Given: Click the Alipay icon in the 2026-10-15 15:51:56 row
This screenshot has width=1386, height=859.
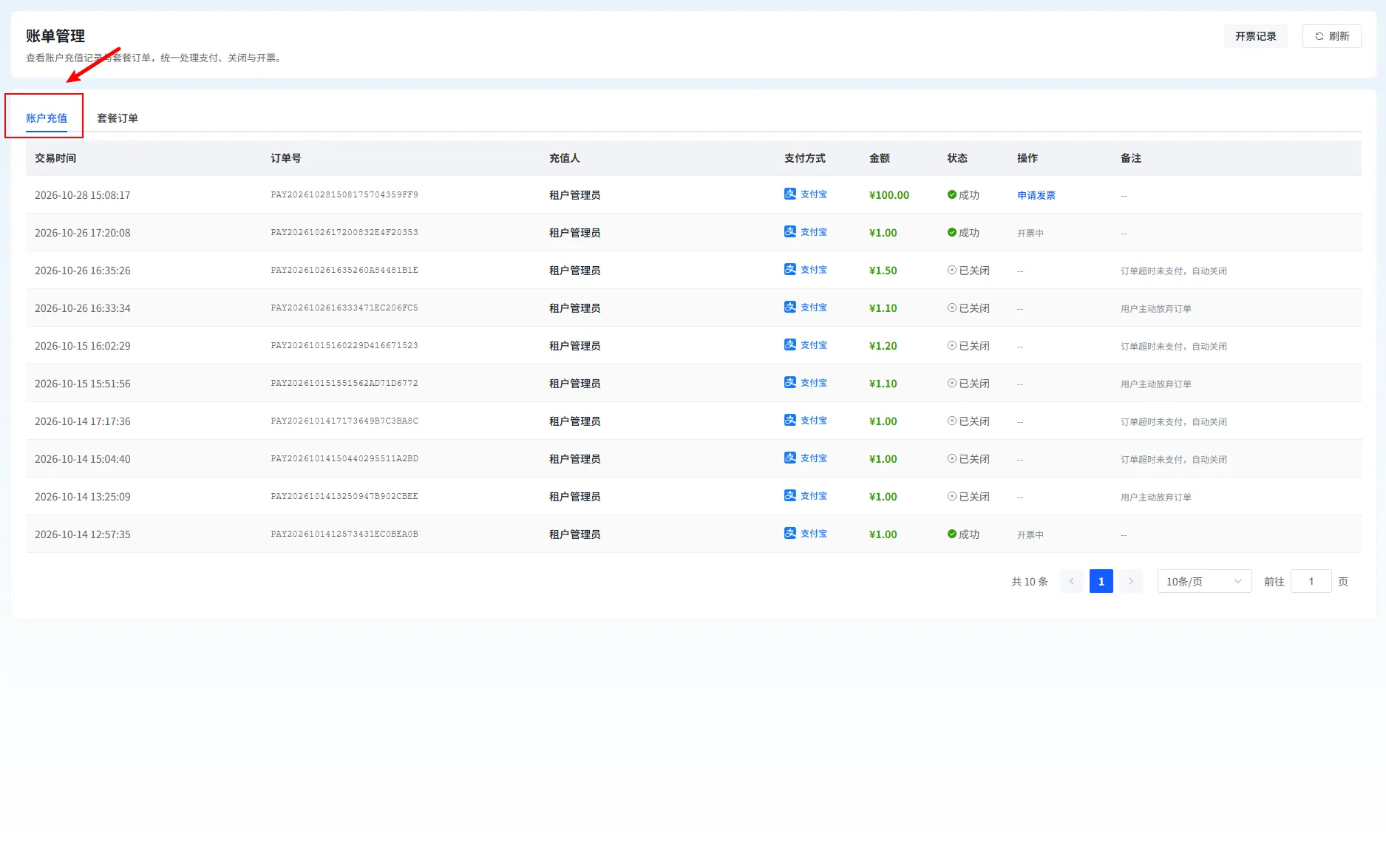Looking at the screenshot, I should (x=790, y=382).
